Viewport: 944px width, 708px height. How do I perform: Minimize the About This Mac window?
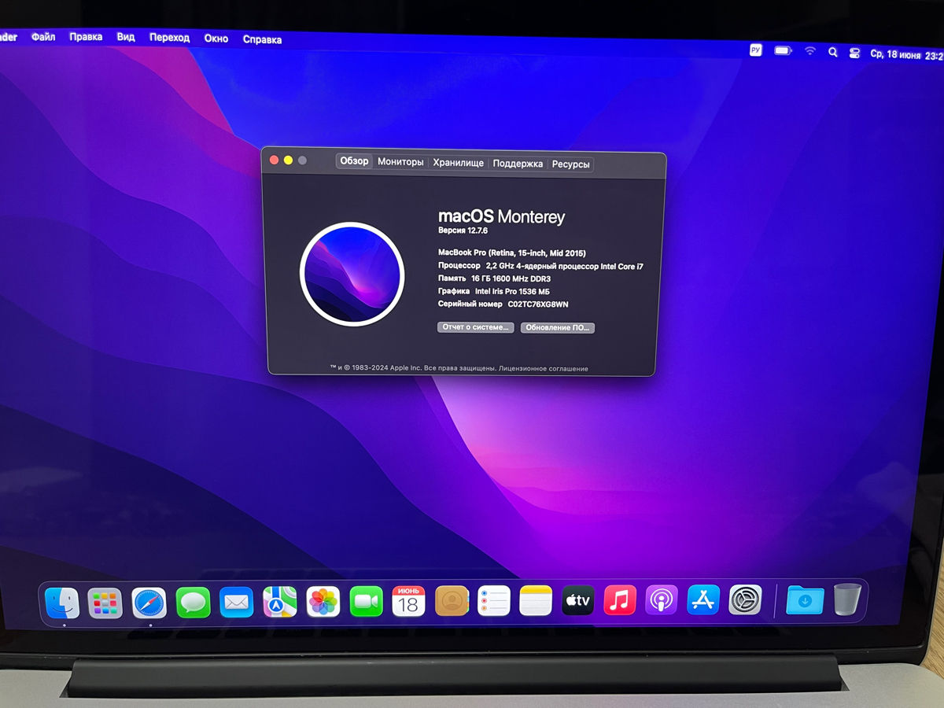point(289,160)
